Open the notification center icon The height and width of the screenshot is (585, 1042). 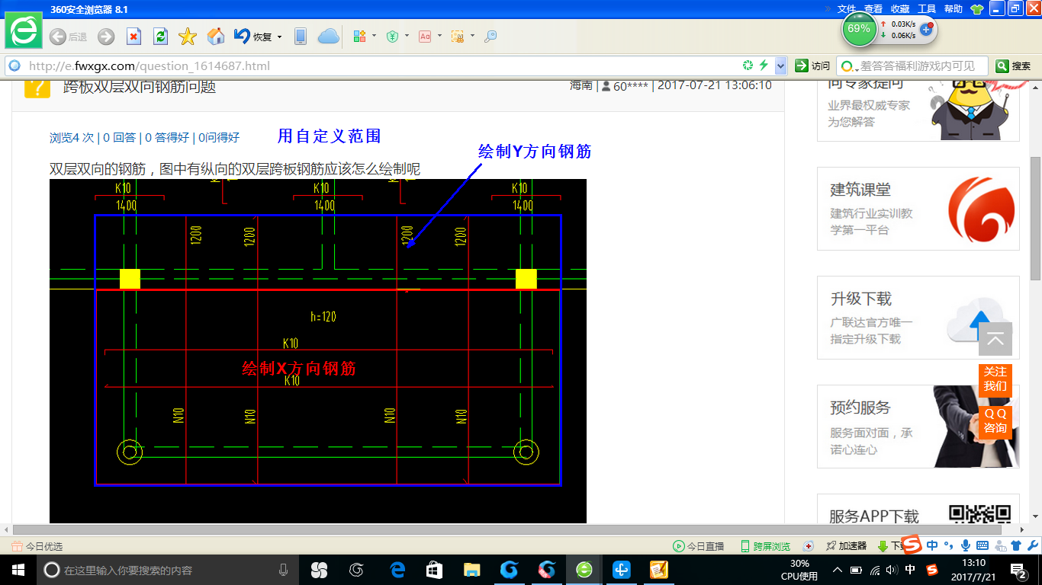coord(1018,570)
